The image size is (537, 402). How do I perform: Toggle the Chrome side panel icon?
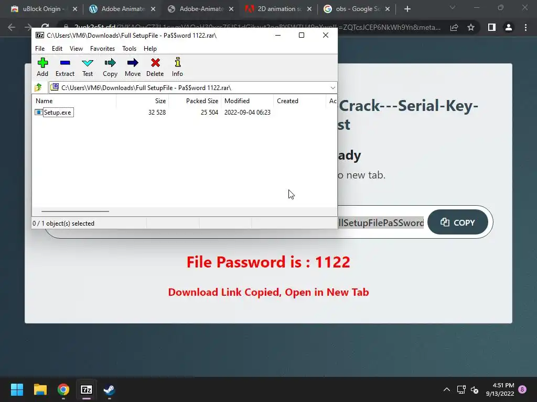point(491,27)
